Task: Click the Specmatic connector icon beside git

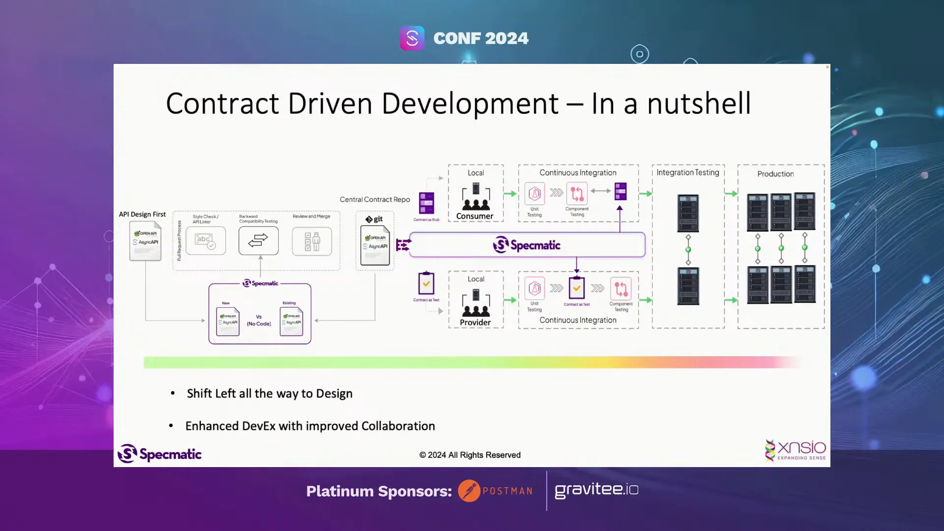Action: pos(403,244)
